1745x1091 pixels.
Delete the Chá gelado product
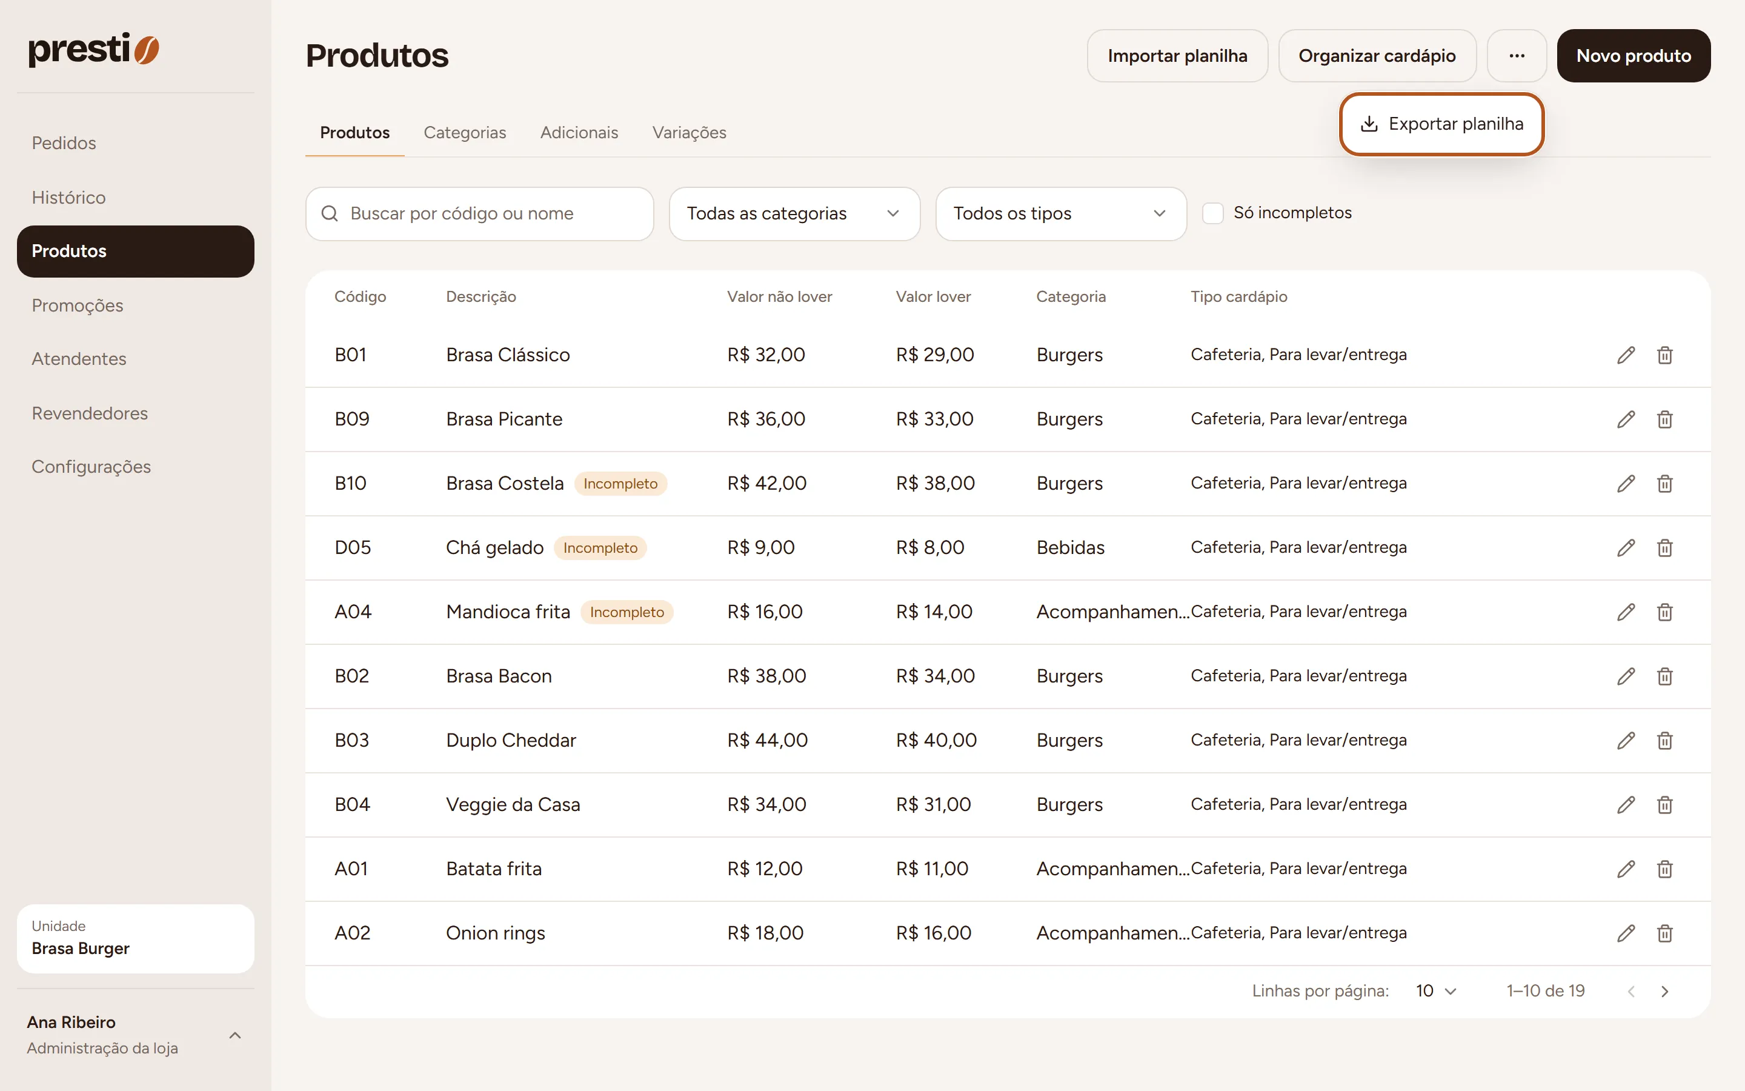point(1664,548)
